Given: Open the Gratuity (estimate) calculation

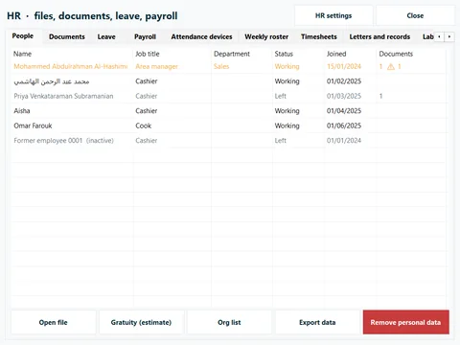Looking at the screenshot, I should pyautogui.click(x=141, y=322).
